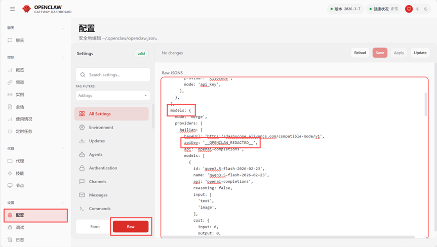
Task: Click the 'reasoning: false,' line
Action: point(213,188)
